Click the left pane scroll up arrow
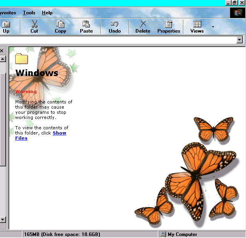 click(x=3, y=59)
